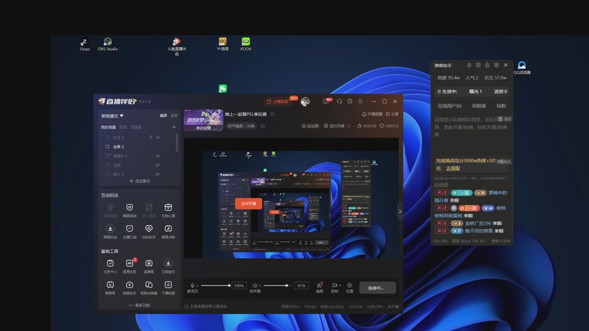Open the green WeChat desktop icon
The image size is (589, 331).
click(223, 88)
